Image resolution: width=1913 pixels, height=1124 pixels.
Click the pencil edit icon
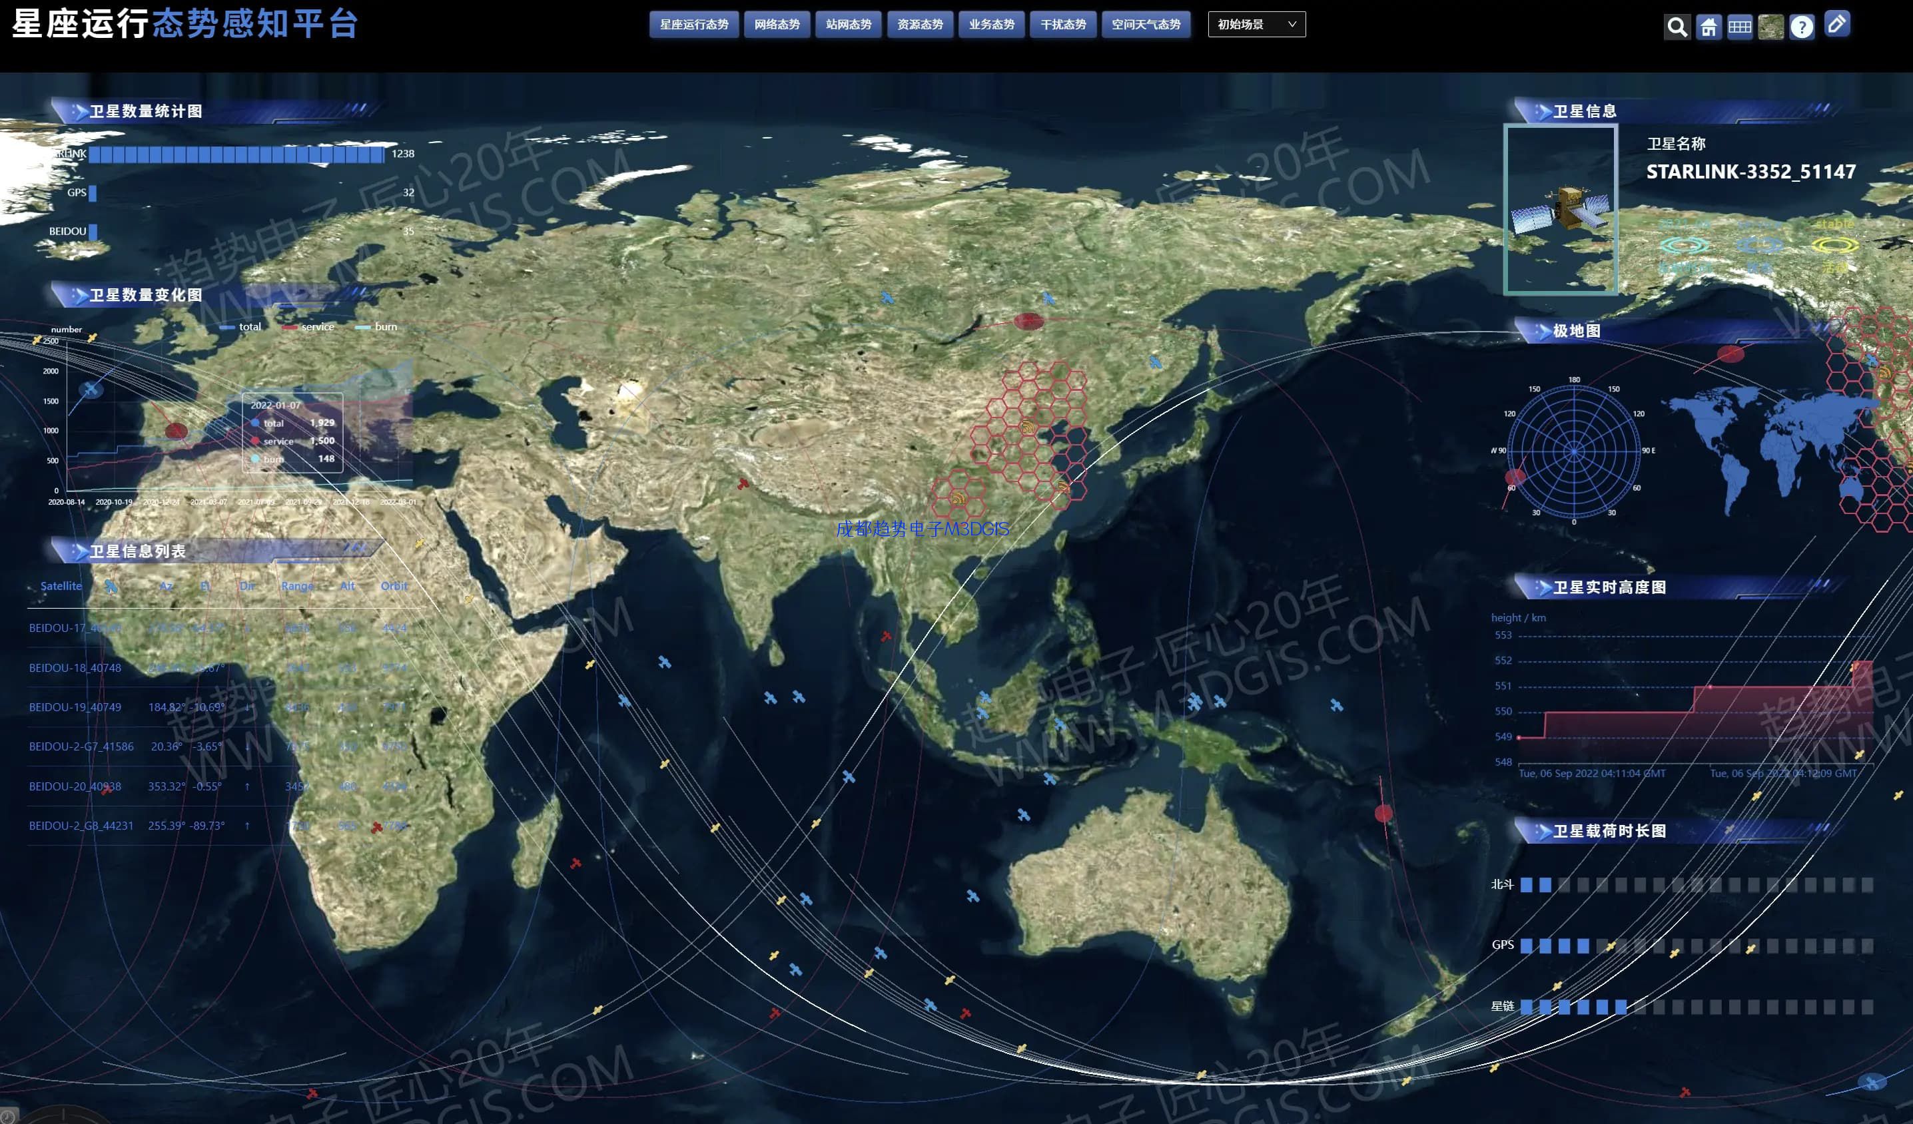(1836, 24)
